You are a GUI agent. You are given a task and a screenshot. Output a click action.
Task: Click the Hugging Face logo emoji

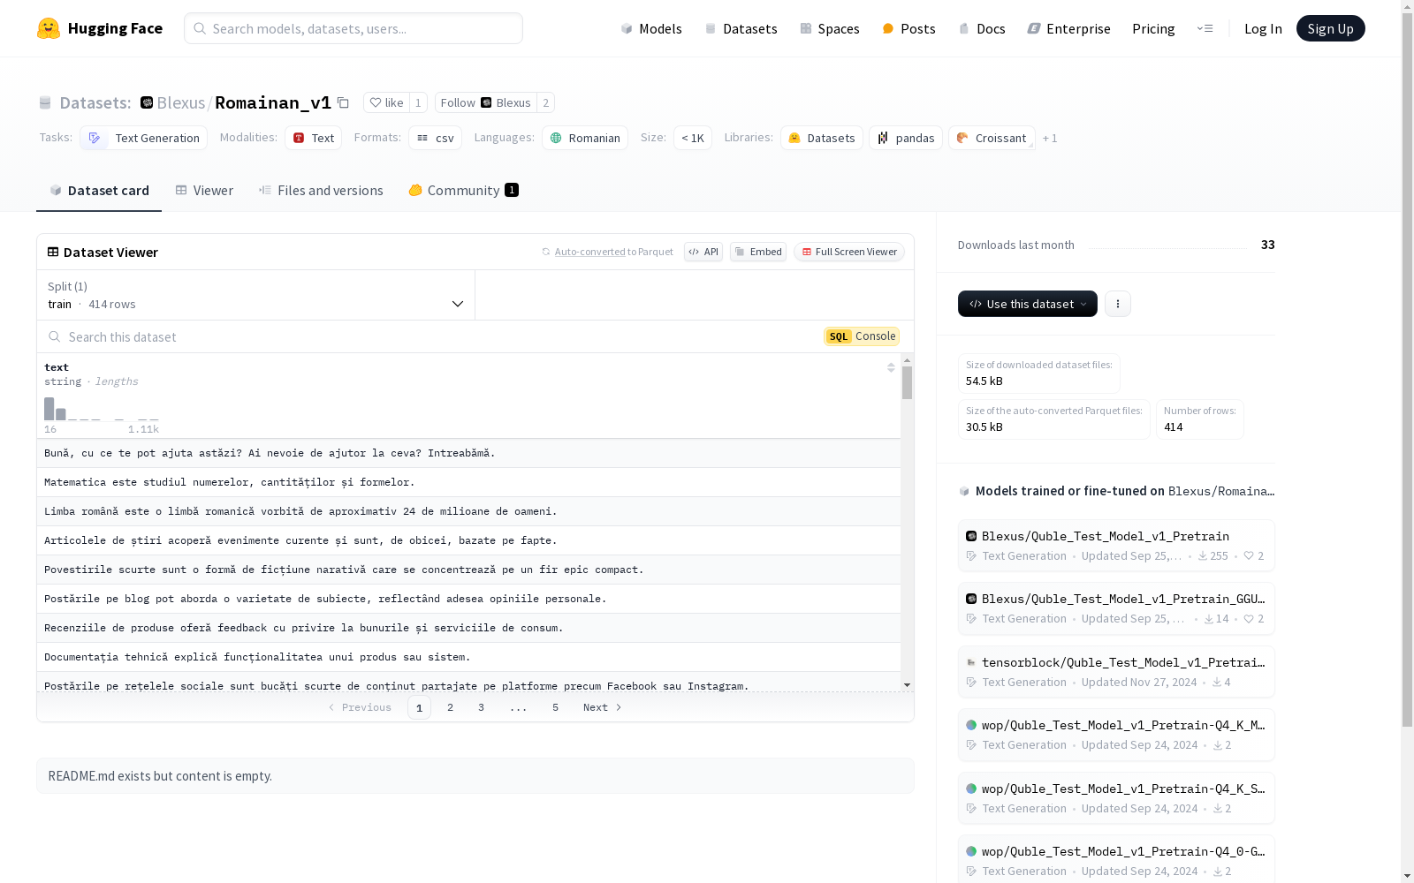tap(49, 28)
